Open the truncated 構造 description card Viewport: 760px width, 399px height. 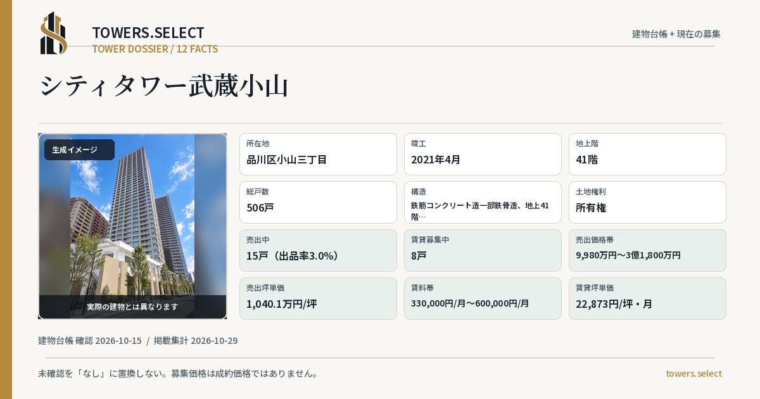click(x=483, y=202)
